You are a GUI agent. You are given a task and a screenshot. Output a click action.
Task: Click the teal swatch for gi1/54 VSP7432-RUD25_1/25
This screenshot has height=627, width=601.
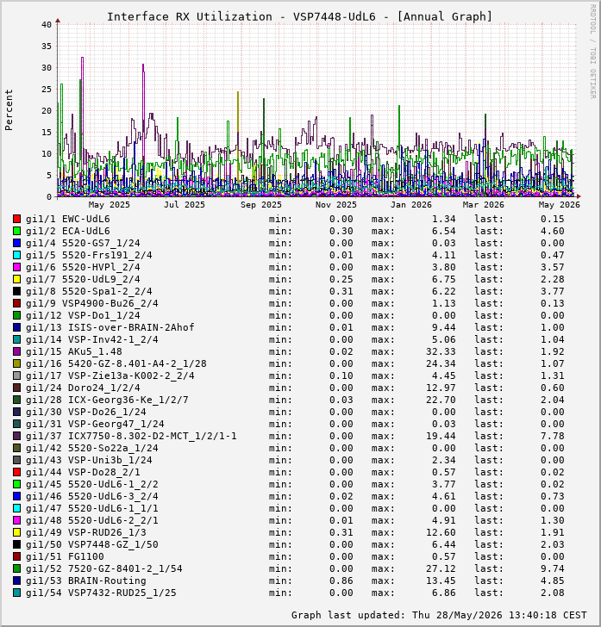pyautogui.click(x=17, y=593)
